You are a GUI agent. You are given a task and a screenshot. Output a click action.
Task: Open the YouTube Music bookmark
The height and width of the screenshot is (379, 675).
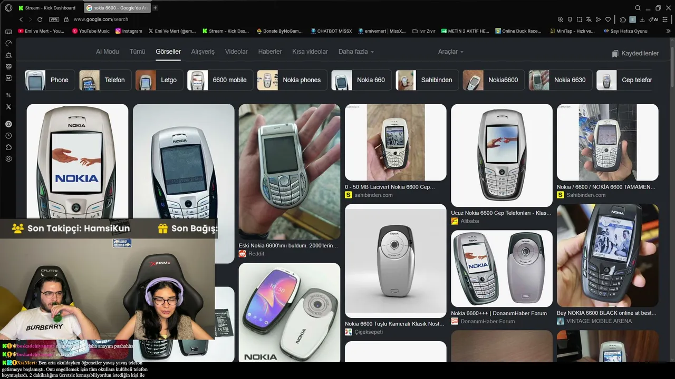pyautogui.click(x=91, y=31)
